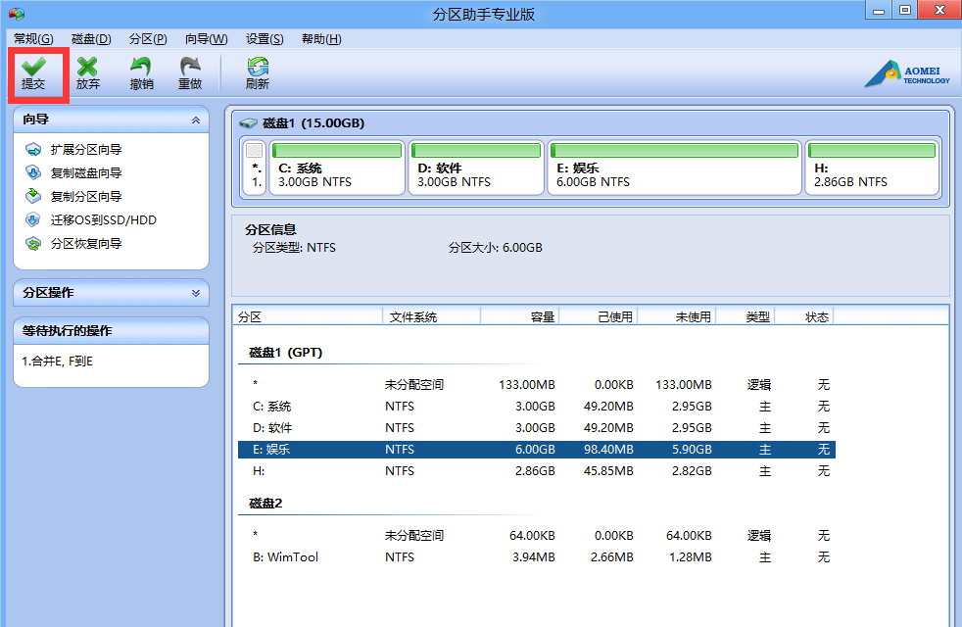
Task: Click the app icon in the title bar
Action: [17, 14]
